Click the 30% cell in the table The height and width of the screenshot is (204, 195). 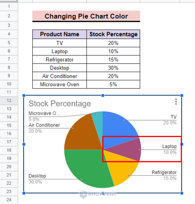point(113,68)
